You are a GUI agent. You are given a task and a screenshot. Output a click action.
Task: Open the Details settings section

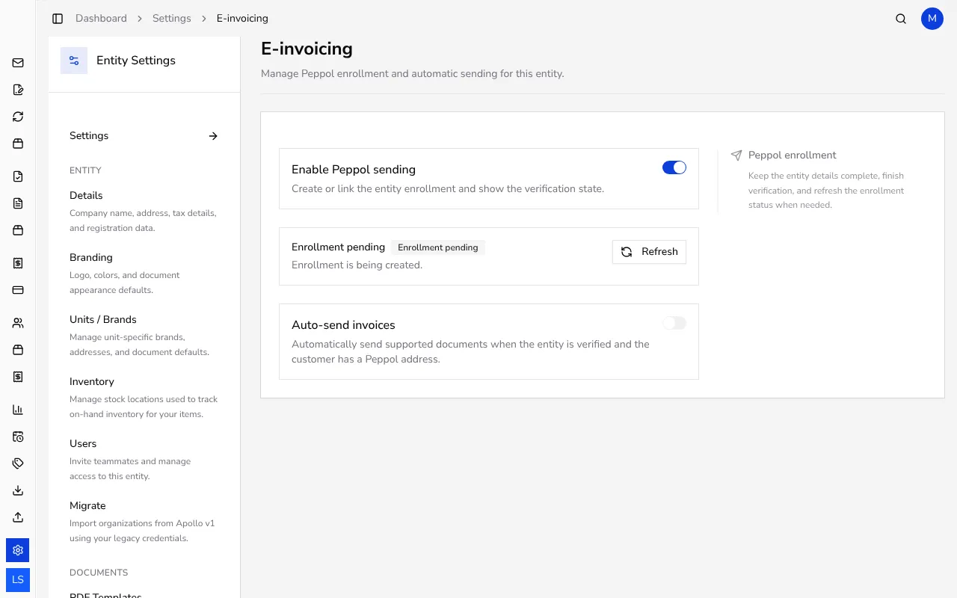(x=144, y=211)
